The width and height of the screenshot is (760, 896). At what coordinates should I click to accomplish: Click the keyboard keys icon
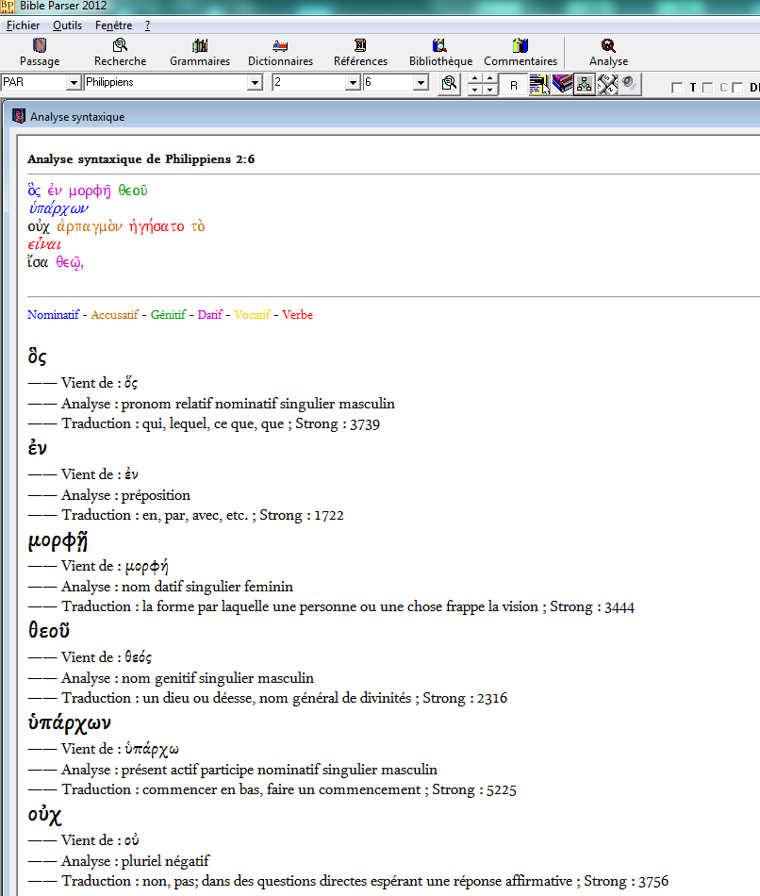tap(607, 84)
